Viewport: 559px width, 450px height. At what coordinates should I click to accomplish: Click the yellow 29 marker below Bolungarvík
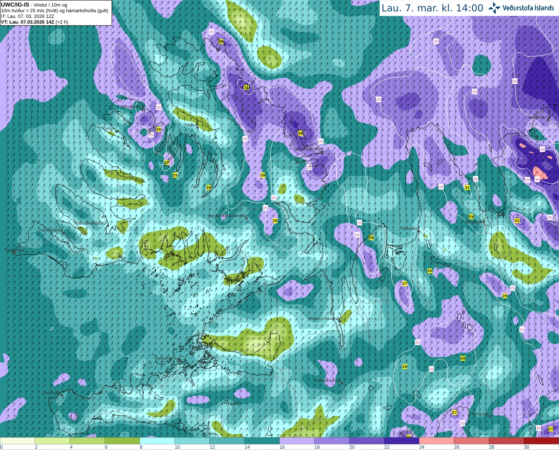pyautogui.click(x=159, y=129)
